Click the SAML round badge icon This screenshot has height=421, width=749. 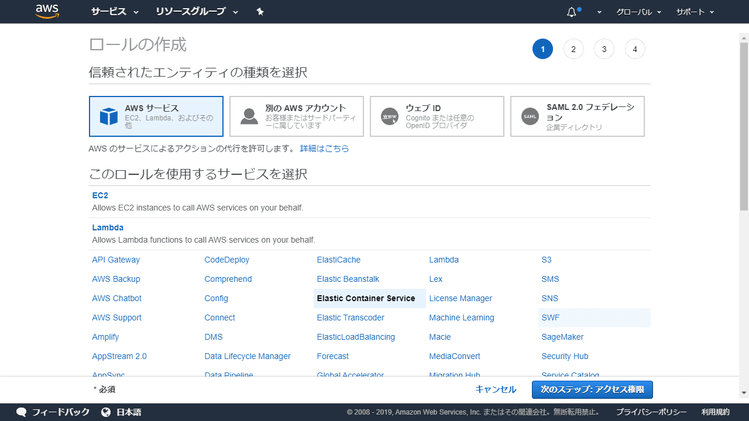[x=530, y=116]
